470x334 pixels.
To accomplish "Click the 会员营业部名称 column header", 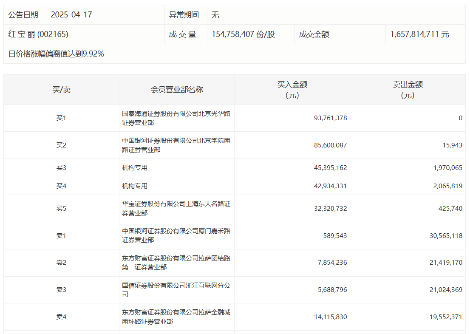I will click(x=177, y=90).
